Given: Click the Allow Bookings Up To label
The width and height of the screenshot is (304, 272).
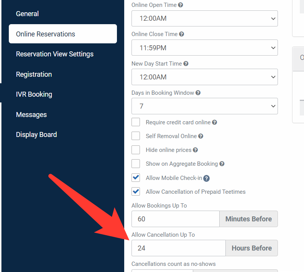Looking at the screenshot, I should (x=159, y=206).
